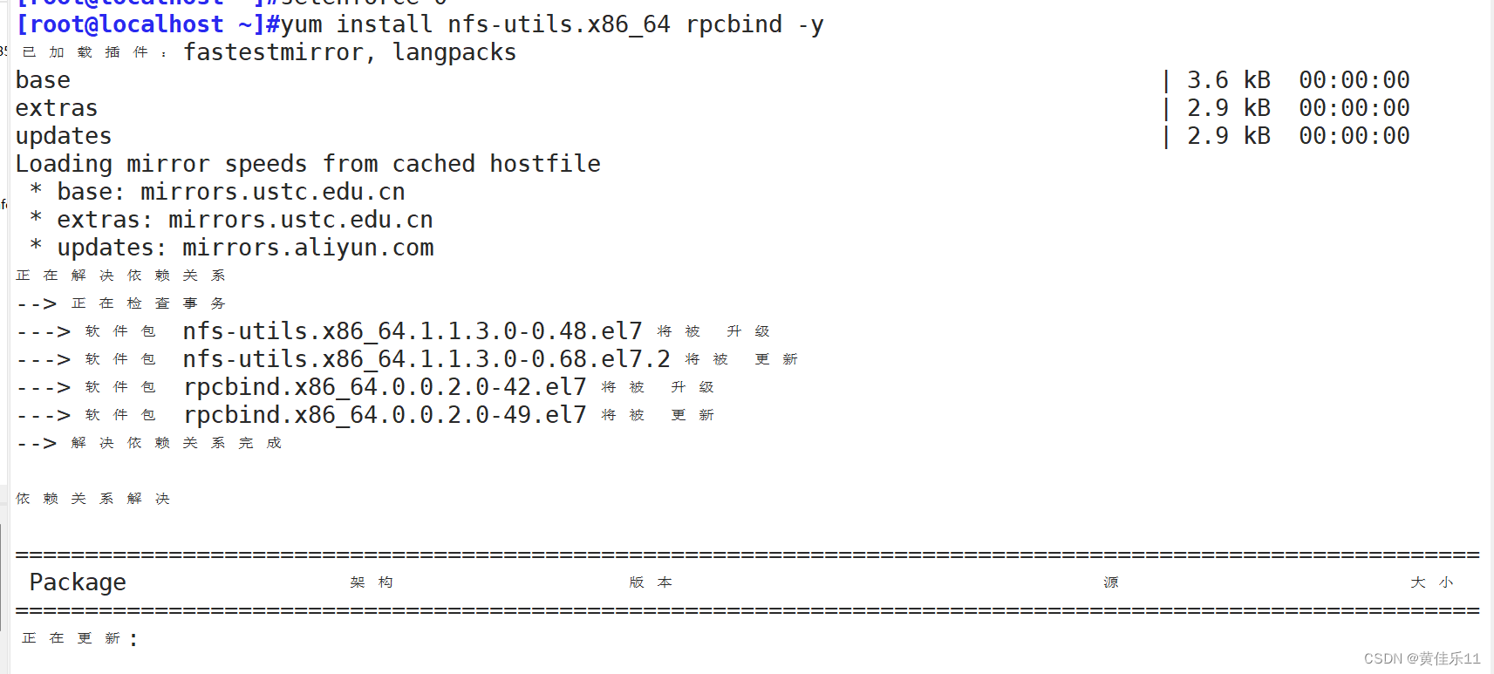Click the 版本 column header
Image resolution: width=1494 pixels, height=674 pixels.
pyautogui.click(x=651, y=582)
